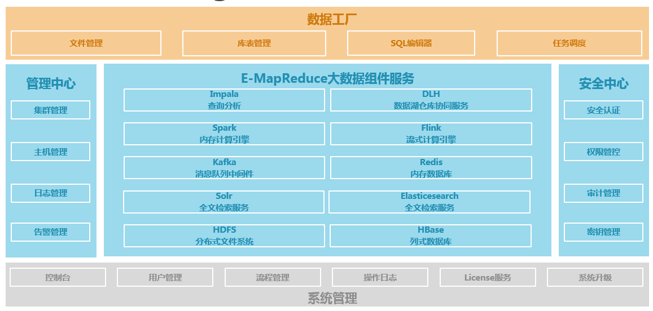Select 集群管理 in 管理中心
The height and width of the screenshot is (311, 653).
(50, 110)
